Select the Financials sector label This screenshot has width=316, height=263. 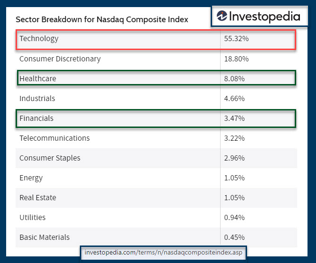point(36,119)
